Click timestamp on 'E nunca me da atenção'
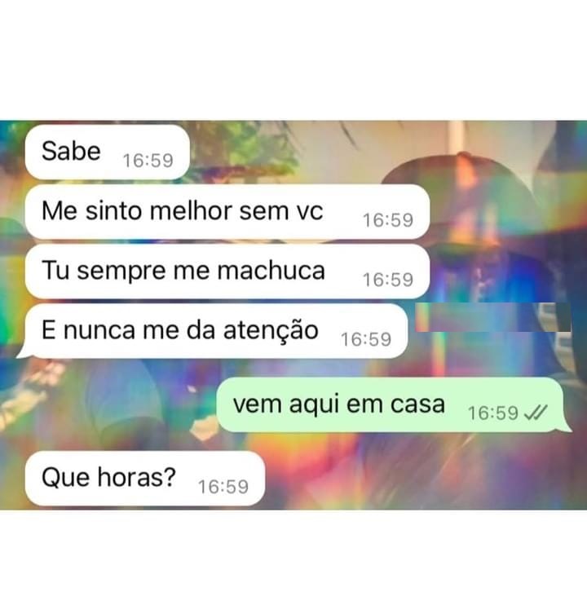Image resolution: width=587 pixels, height=614 pixels. pos(366,339)
